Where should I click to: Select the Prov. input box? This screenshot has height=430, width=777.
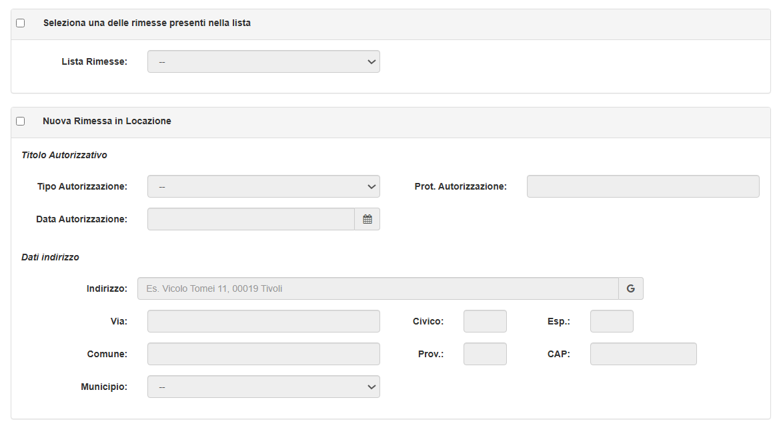485,354
